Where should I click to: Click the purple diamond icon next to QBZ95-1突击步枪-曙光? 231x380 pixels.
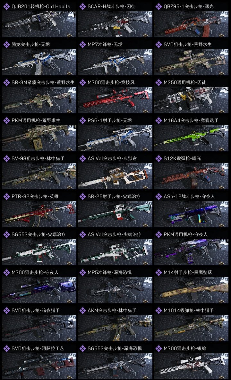158,6
